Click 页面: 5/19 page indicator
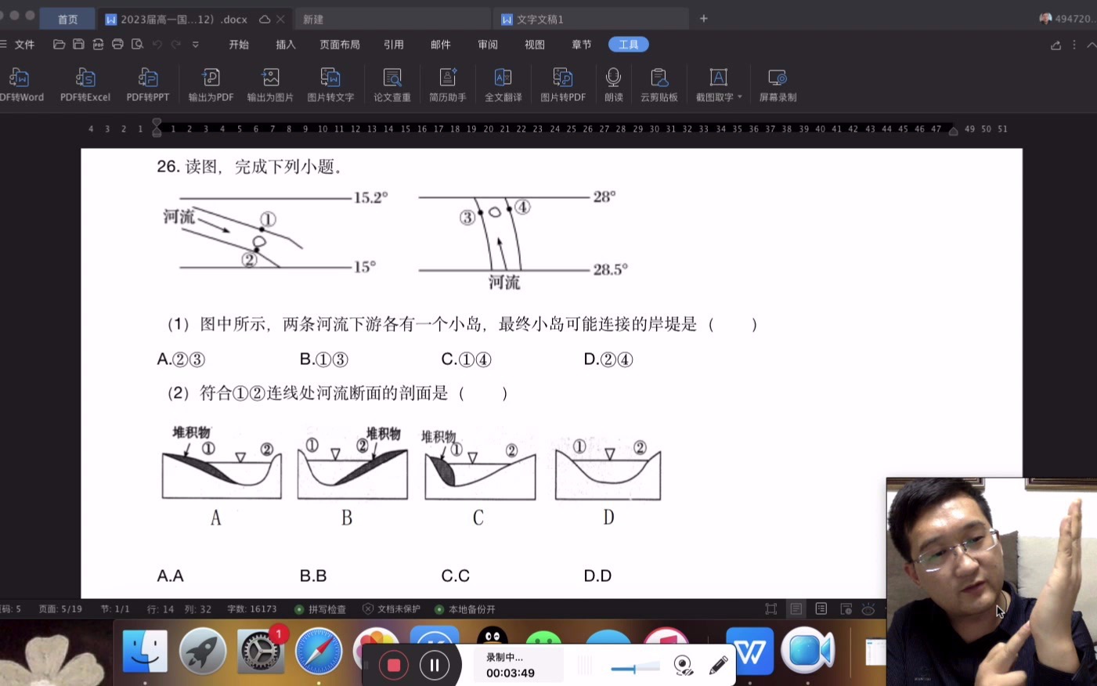1097x686 pixels. pos(60,609)
